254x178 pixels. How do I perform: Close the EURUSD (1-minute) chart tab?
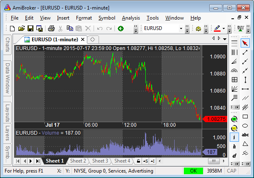pyautogui.click(x=83, y=40)
